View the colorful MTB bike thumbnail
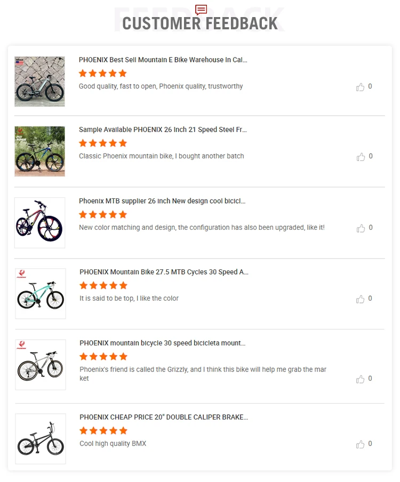Image resolution: width=400 pixels, height=482 pixels. tap(40, 223)
